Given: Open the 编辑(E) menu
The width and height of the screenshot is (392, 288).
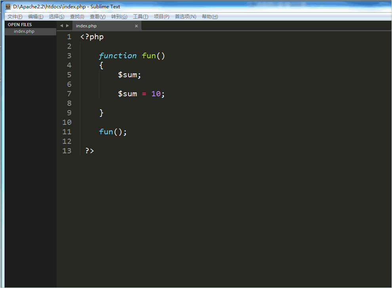Looking at the screenshot, I should tap(36, 17).
